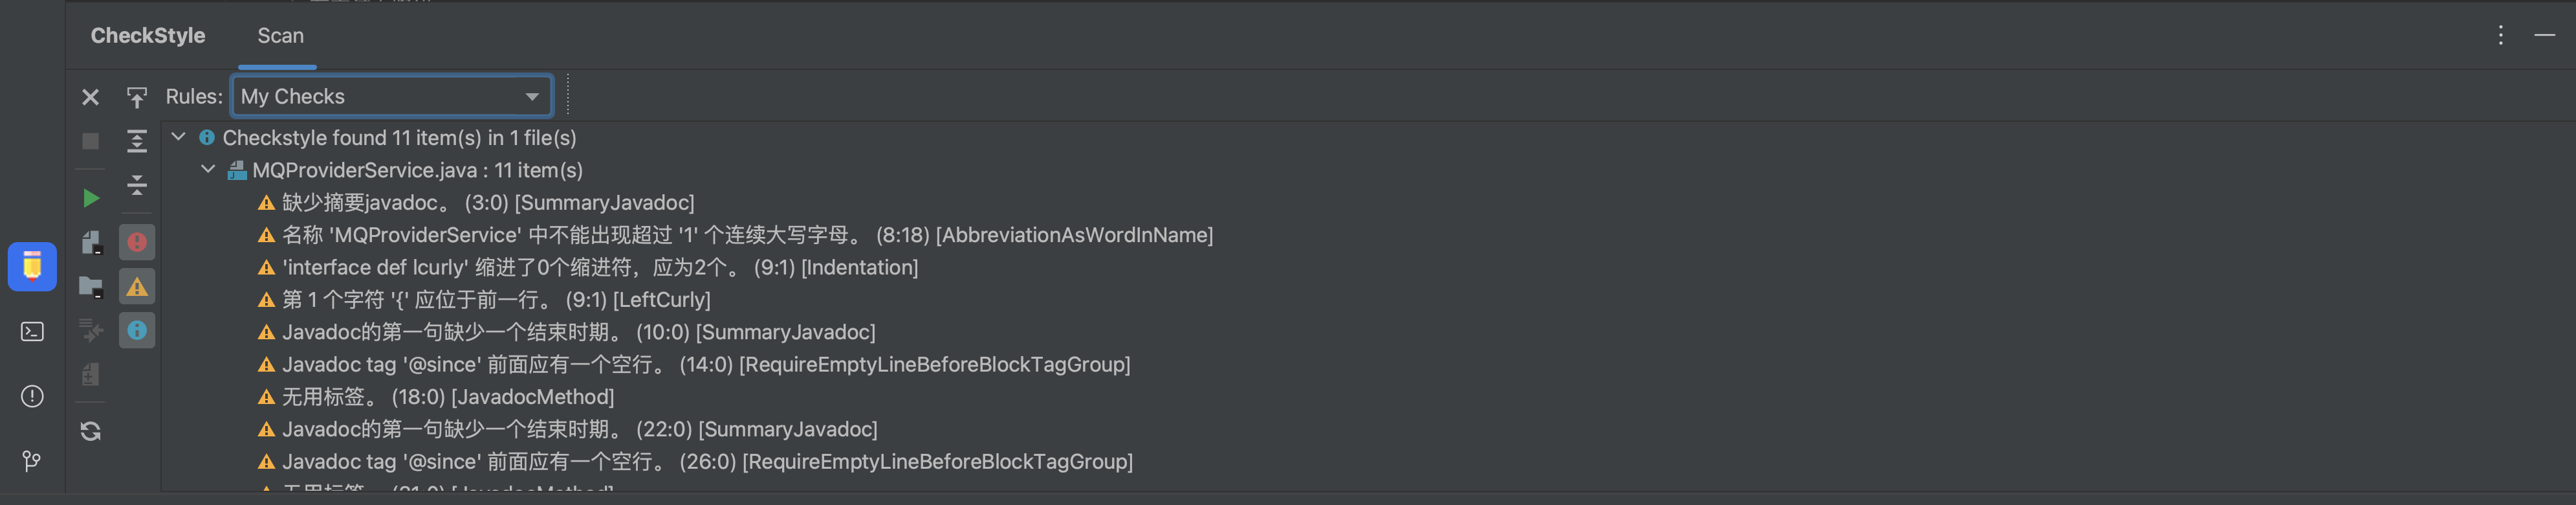This screenshot has width=2576, height=505.
Task: Click the green Run check current file button
Action: tap(90, 198)
